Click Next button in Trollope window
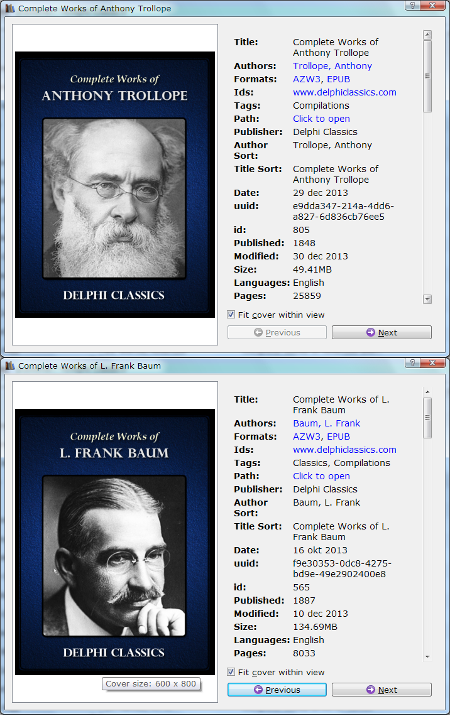 click(x=381, y=332)
